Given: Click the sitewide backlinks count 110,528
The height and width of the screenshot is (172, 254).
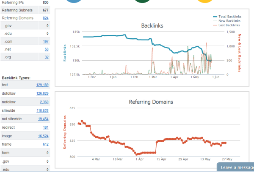Looking at the screenshot, I should (x=42, y=110).
